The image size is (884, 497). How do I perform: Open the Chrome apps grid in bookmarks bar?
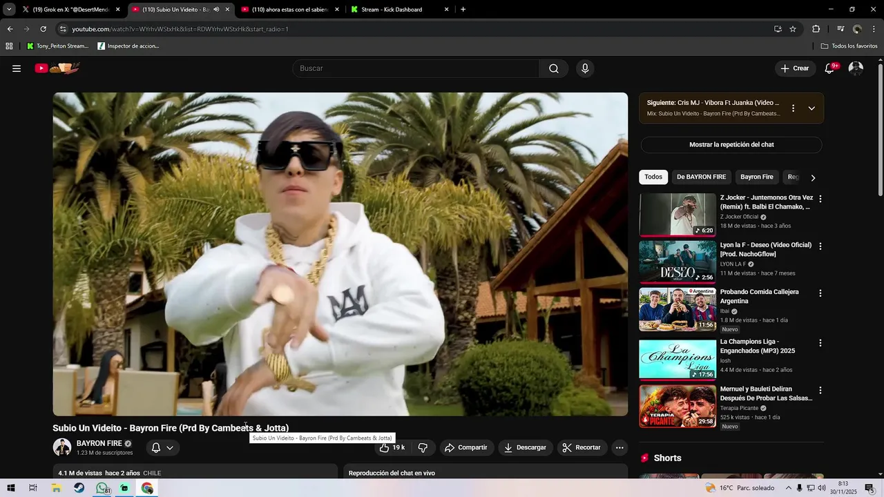[9, 46]
